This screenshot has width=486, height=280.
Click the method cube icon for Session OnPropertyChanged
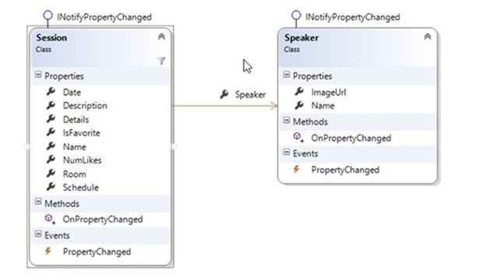point(50,219)
